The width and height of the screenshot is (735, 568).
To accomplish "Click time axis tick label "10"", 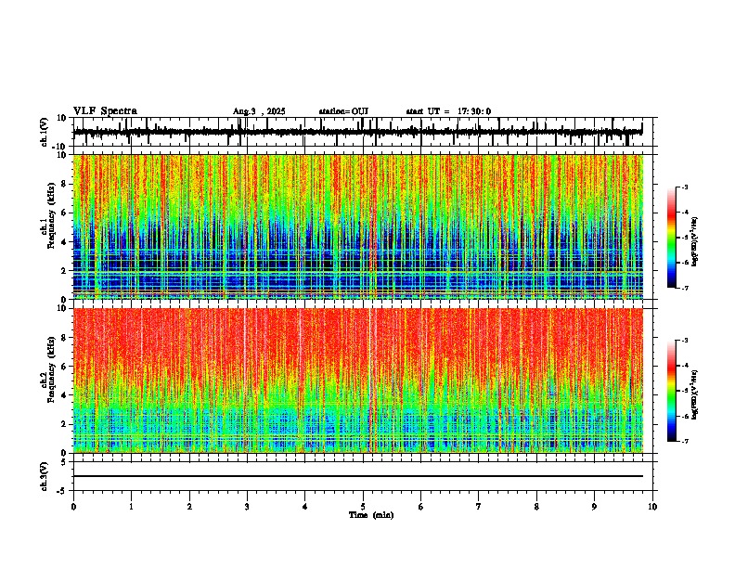I will [x=652, y=507].
